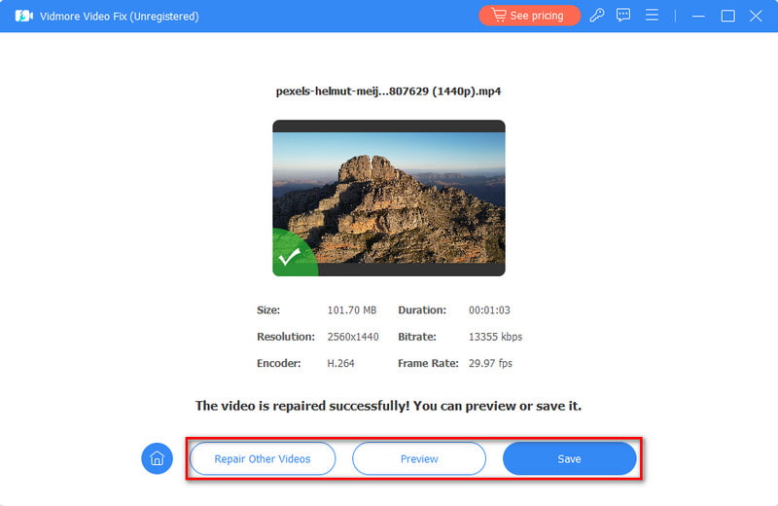Click the Vidmore Video Fix app logo
Image resolution: width=778 pixels, height=506 pixels.
[x=23, y=16]
